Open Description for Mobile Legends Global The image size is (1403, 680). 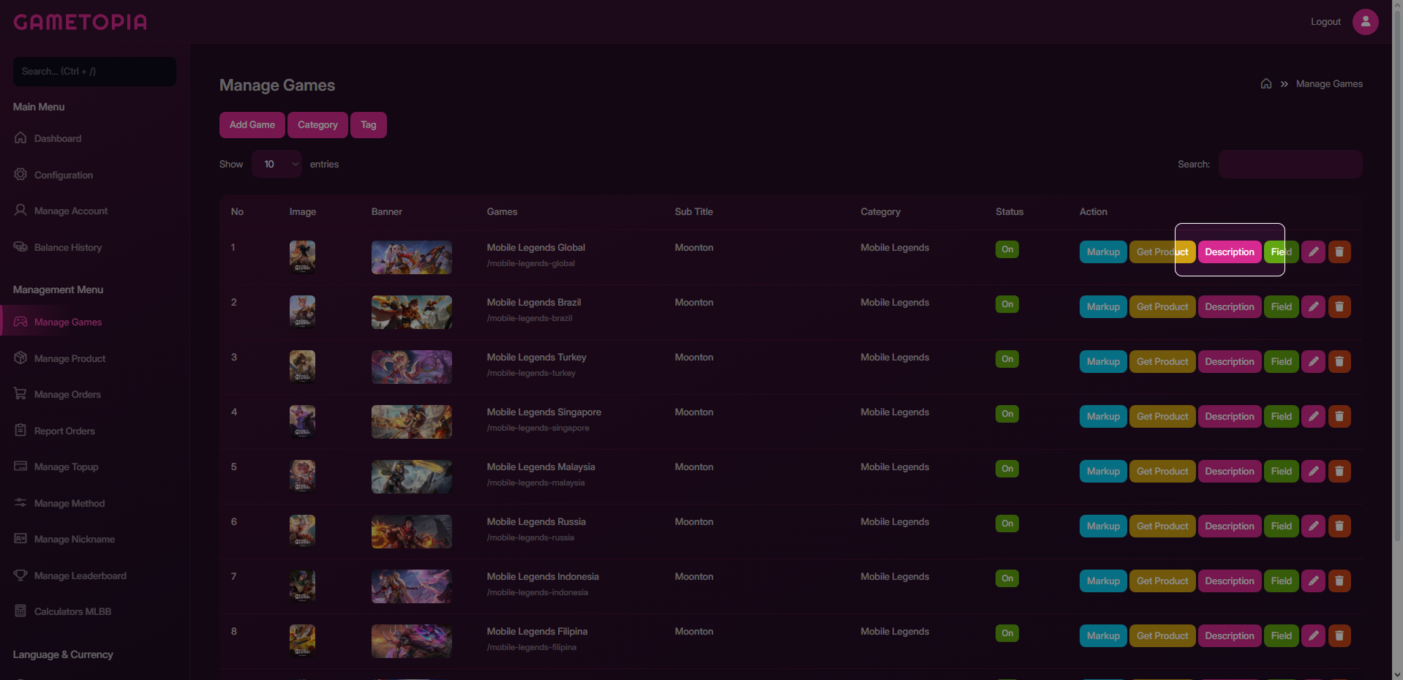[1230, 252]
